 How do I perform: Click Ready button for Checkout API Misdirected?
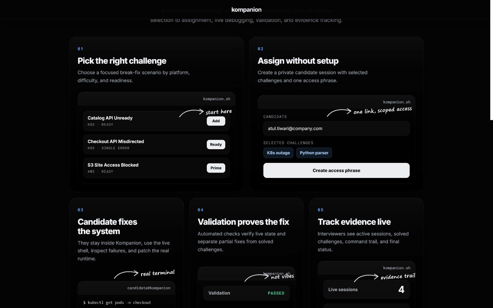coord(216,144)
